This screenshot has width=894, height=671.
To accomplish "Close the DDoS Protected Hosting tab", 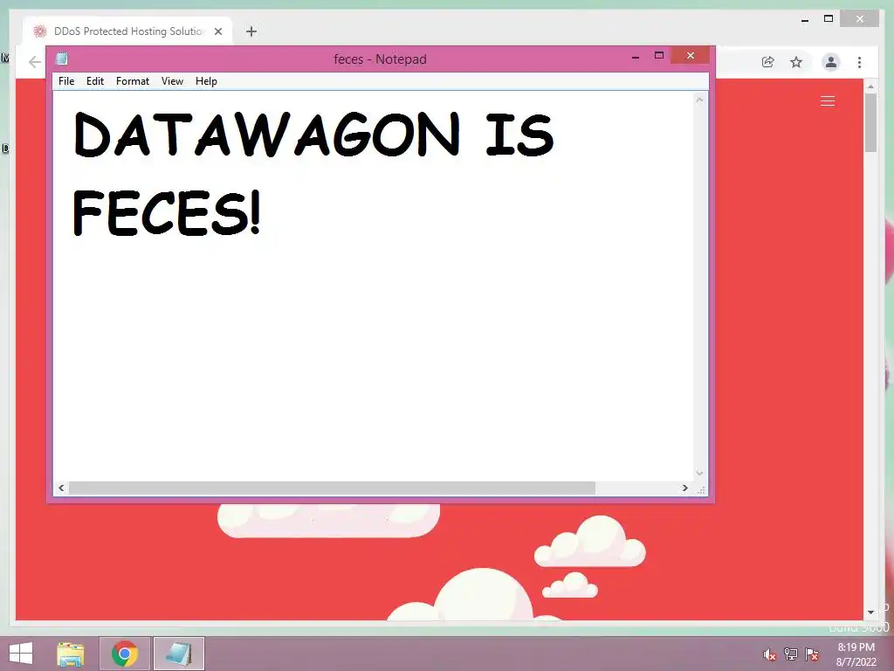I will coord(217,31).
